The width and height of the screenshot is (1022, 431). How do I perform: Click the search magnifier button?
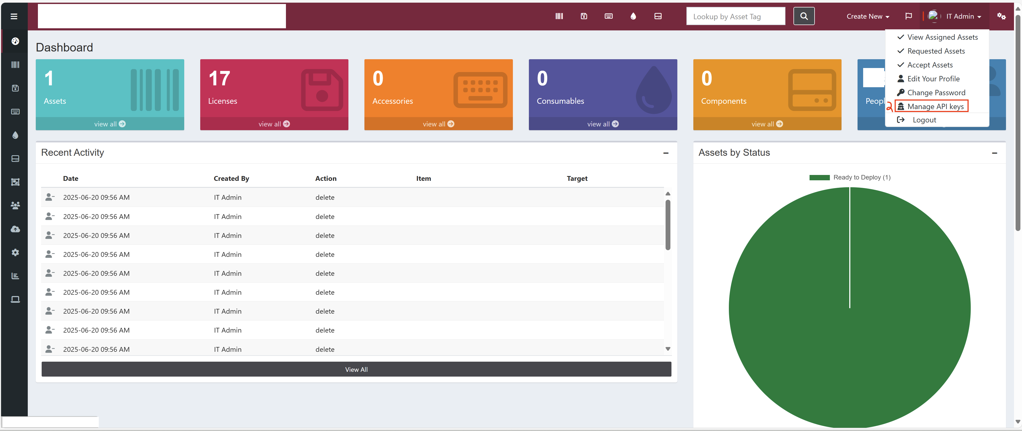click(x=804, y=16)
